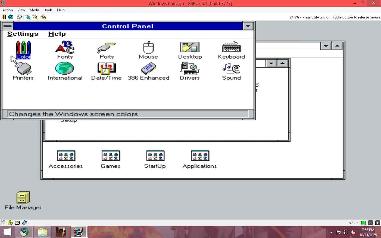Click the Scroll Lock indicator
The image size is (381, 238).
[378, 223]
